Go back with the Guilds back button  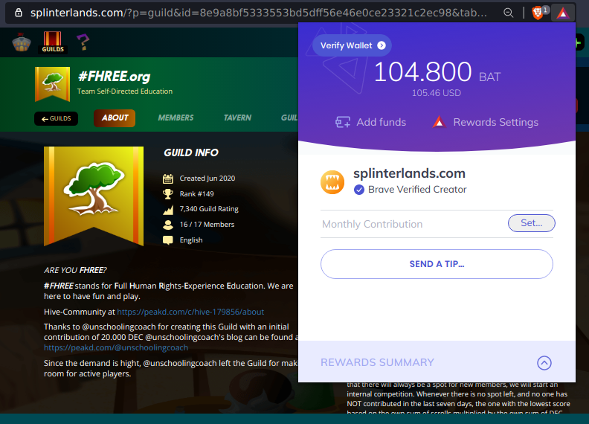pyautogui.click(x=56, y=118)
